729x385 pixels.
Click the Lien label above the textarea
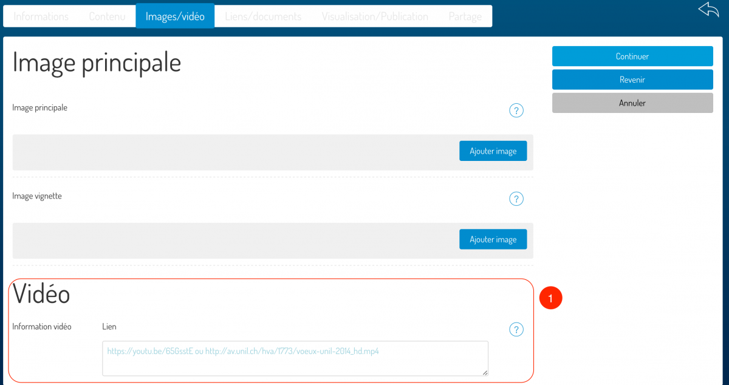click(109, 327)
